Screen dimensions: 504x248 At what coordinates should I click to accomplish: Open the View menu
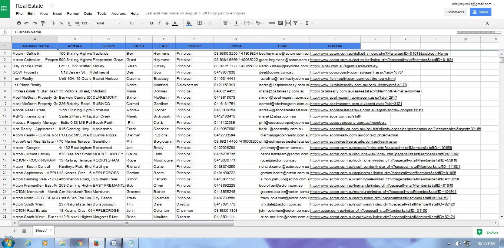click(x=44, y=13)
